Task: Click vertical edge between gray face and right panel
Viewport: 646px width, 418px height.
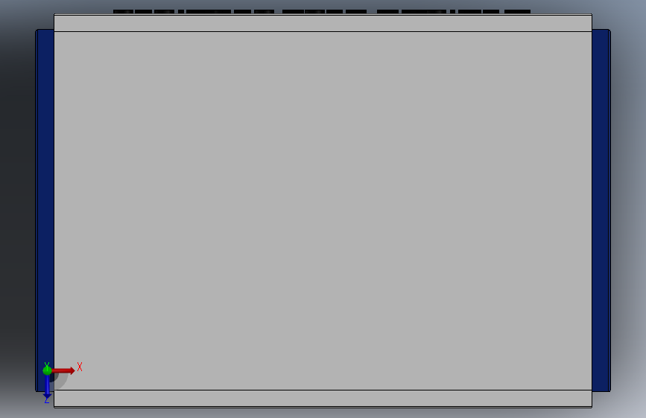Action: (x=592, y=210)
